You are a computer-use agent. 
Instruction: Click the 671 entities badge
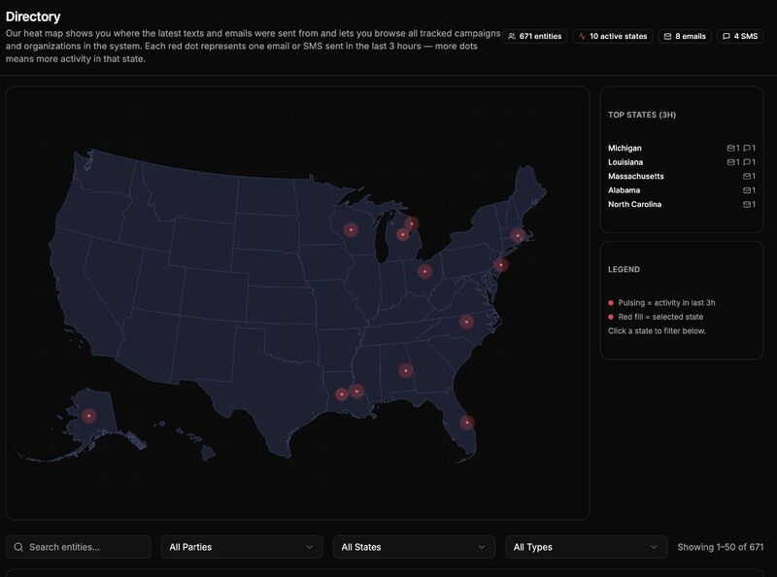[x=535, y=36]
